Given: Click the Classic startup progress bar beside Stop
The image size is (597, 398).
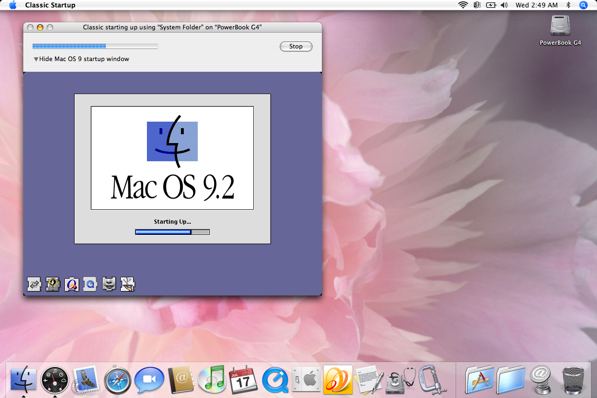Looking at the screenshot, I should 95,46.
